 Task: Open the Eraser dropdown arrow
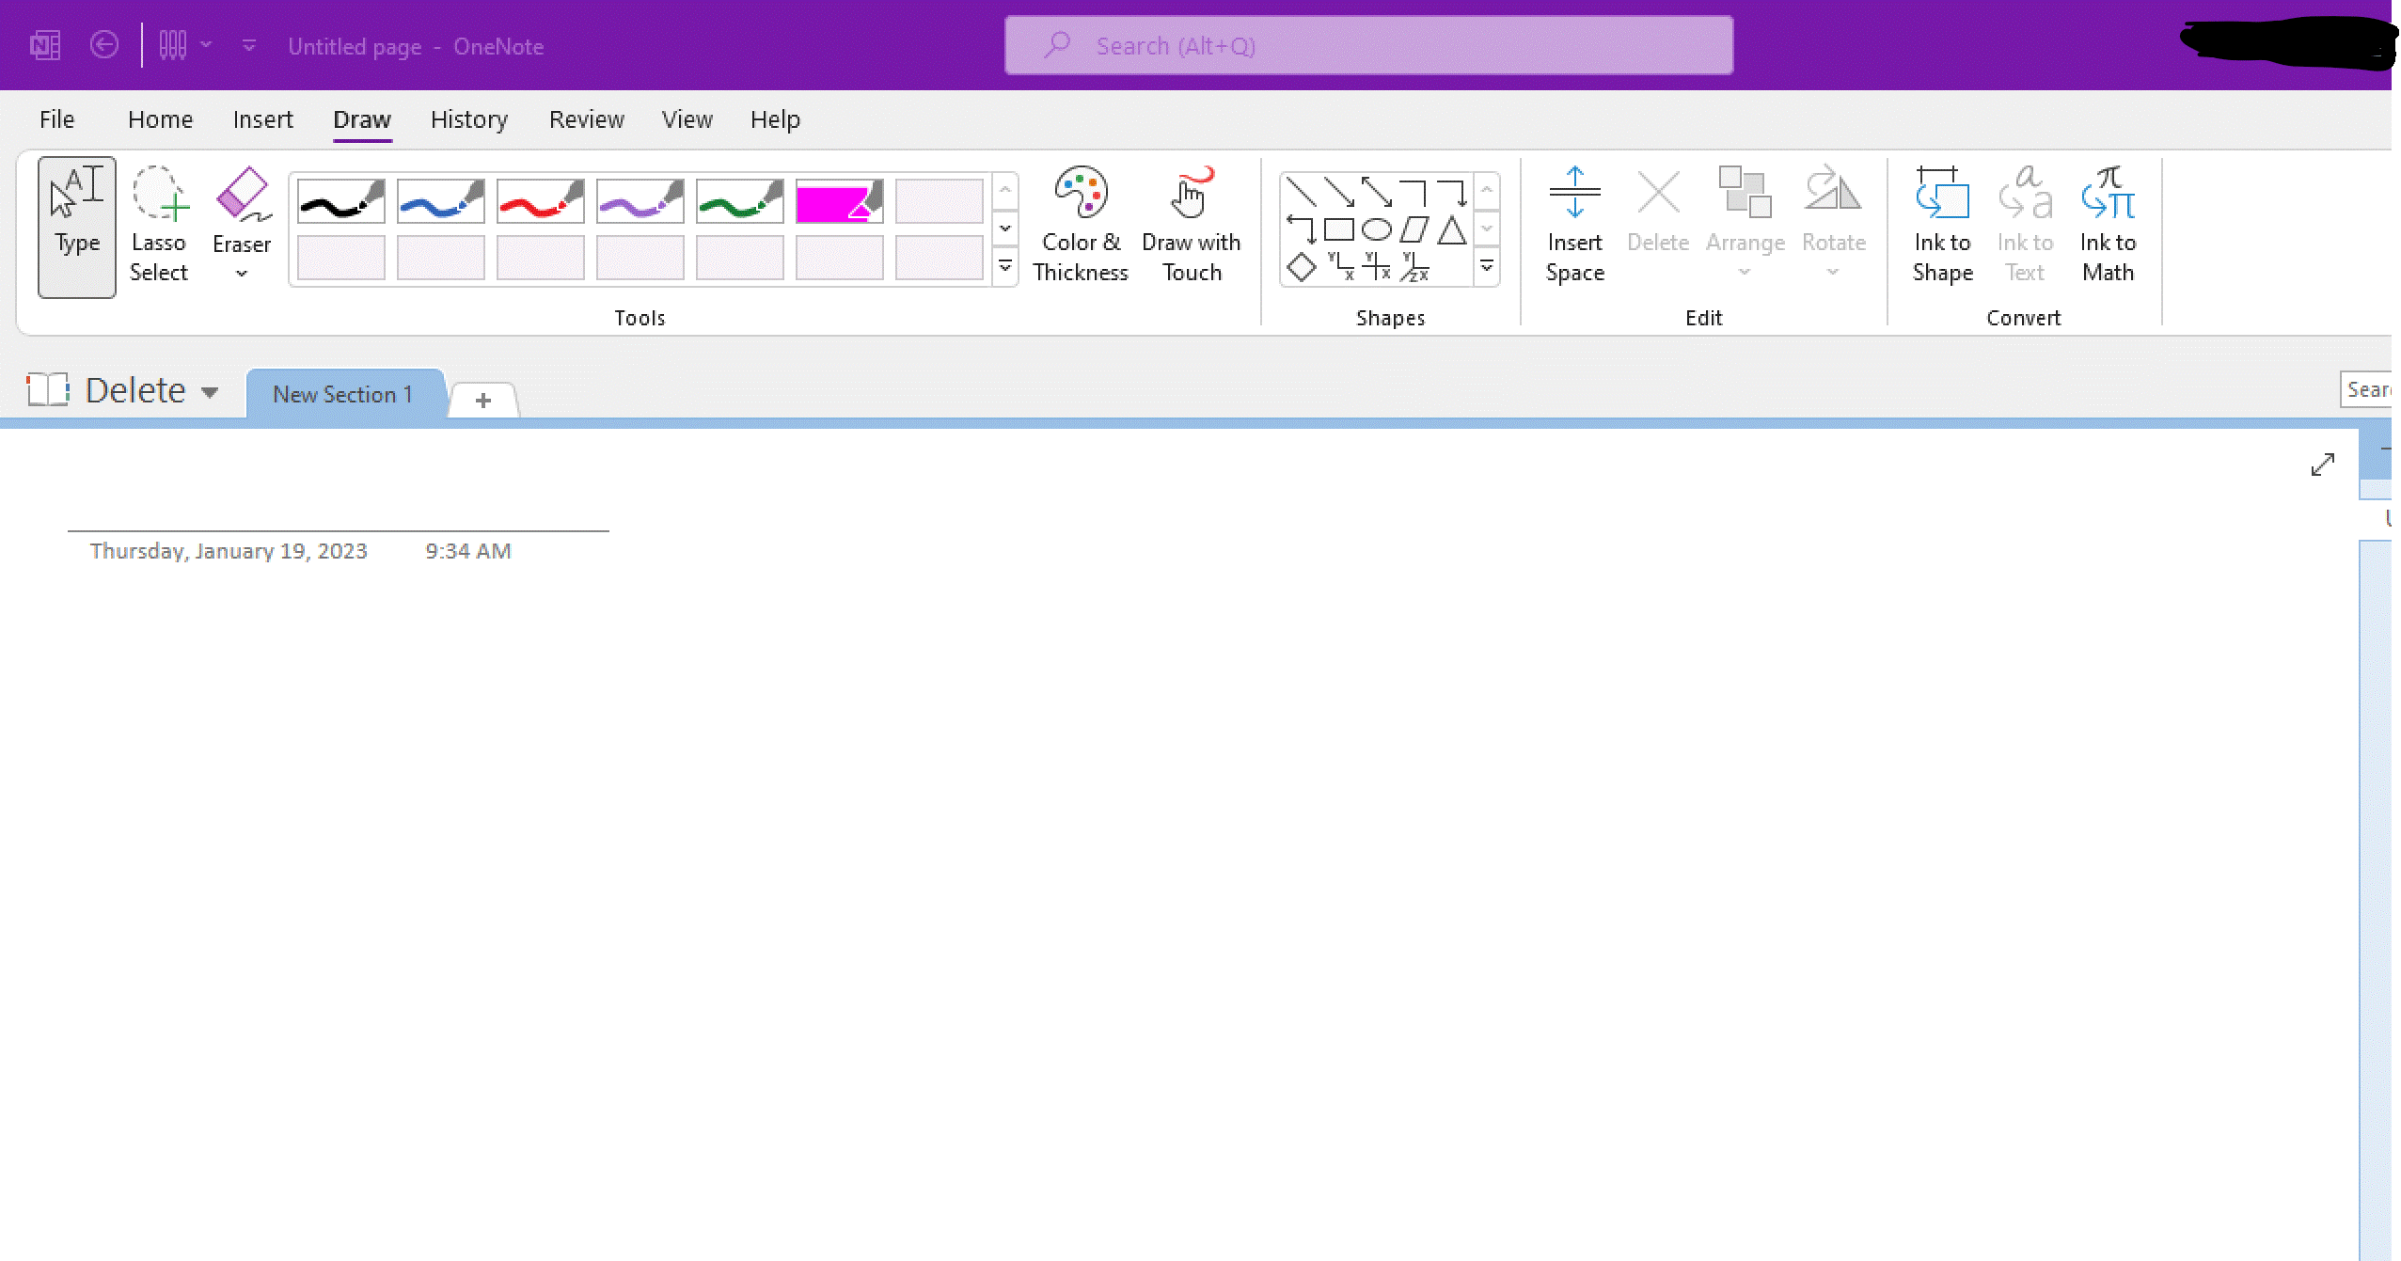tap(242, 274)
